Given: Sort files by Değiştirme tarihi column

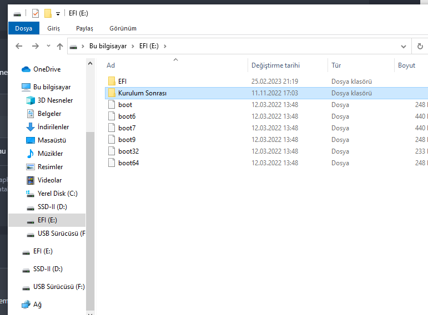Looking at the screenshot, I should point(275,65).
